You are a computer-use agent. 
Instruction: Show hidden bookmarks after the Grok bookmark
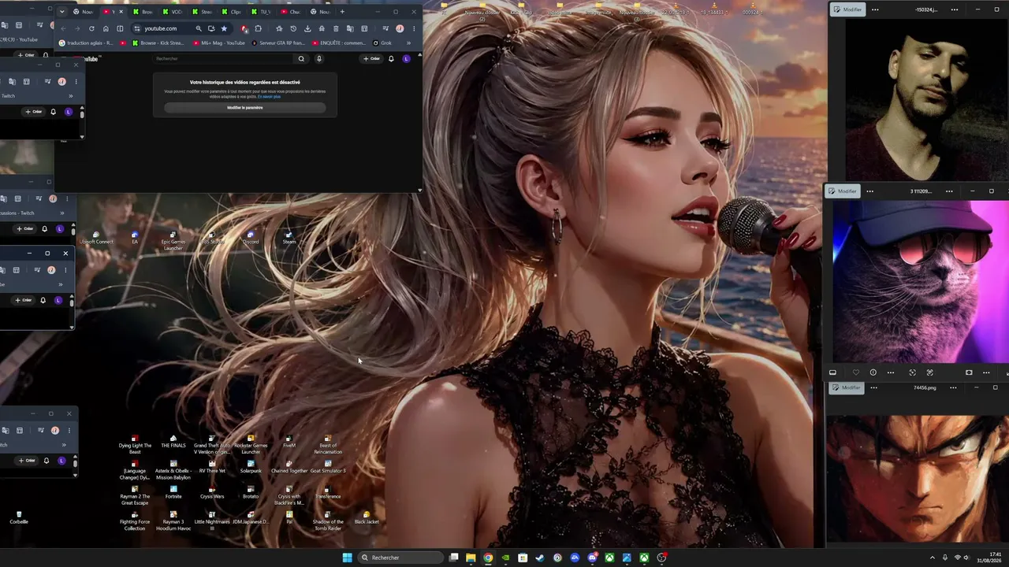coord(408,43)
